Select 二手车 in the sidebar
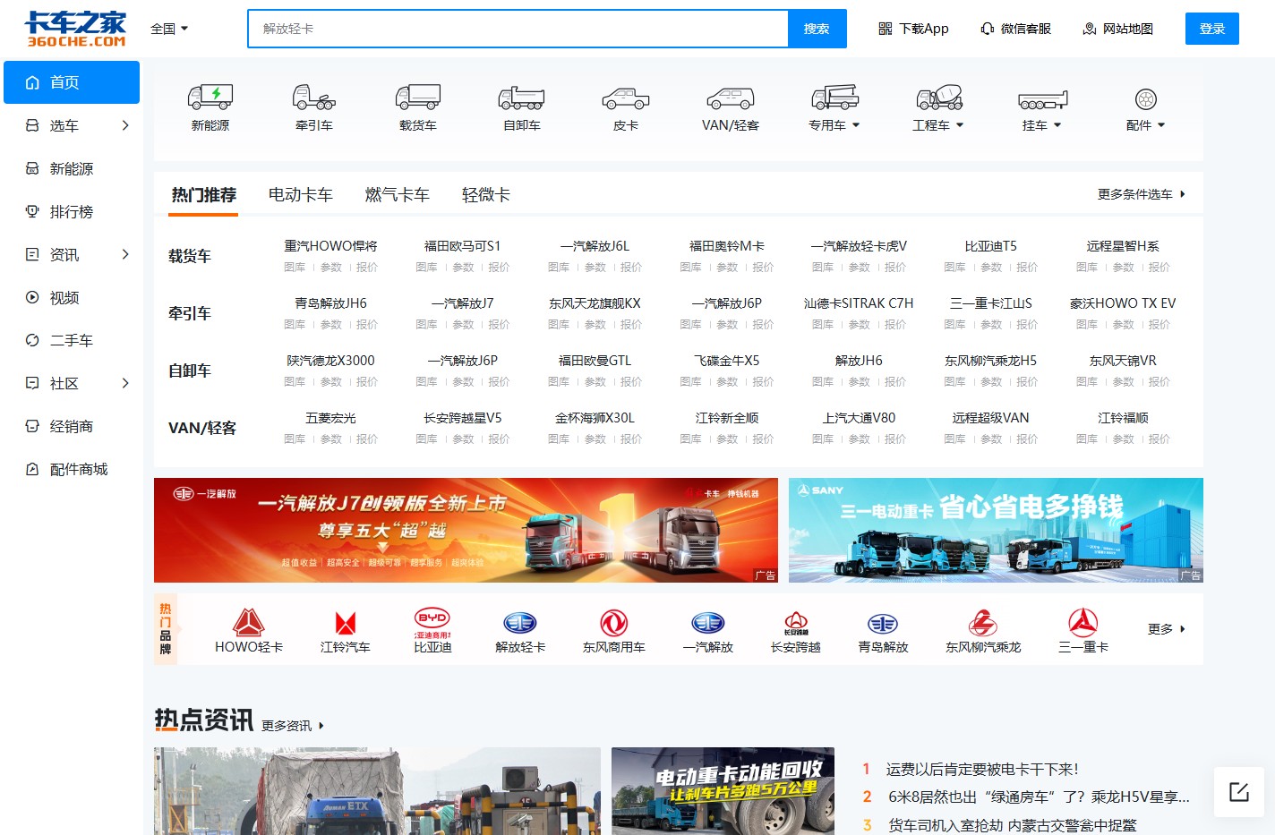Image resolution: width=1275 pixels, height=835 pixels. click(72, 340)
